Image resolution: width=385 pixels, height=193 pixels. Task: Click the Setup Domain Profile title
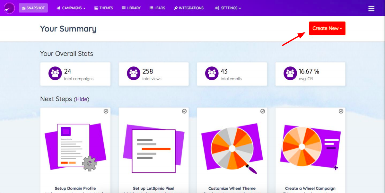(75, 189)
